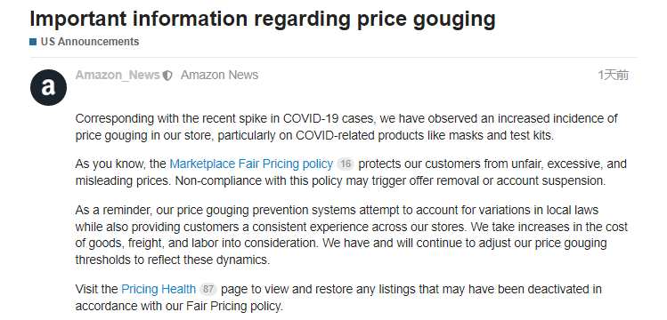Open the Marketplace Fair Pricing policy link
This screenshot has height=320, width=667.
point(251,164)
